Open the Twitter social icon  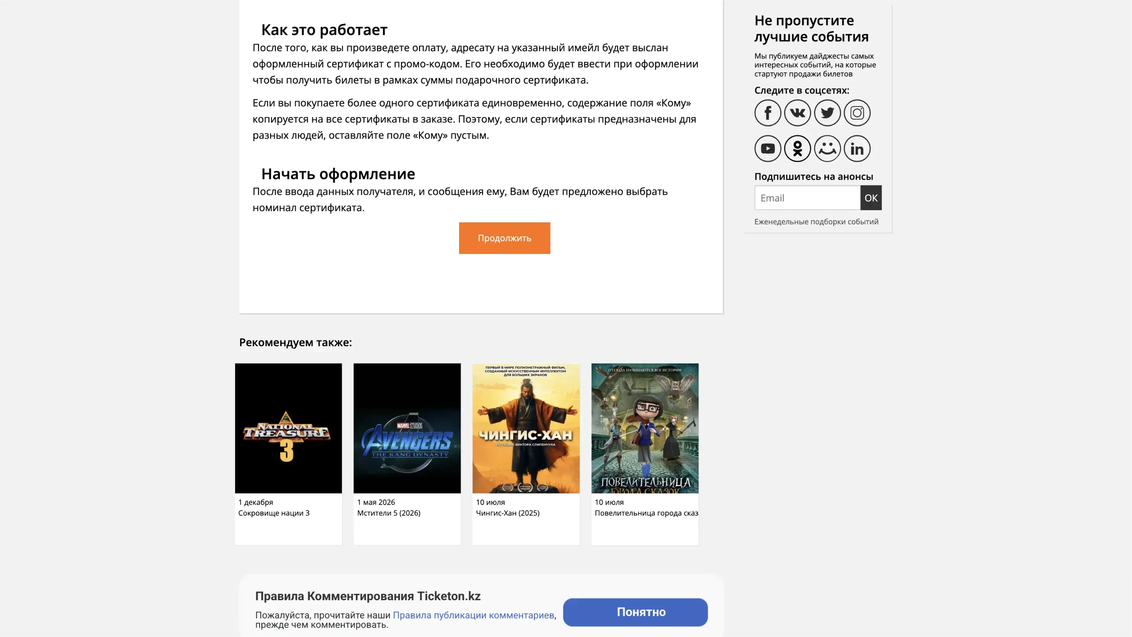(827, 113)
